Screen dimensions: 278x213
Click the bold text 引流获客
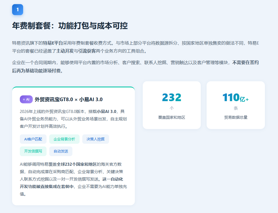tap(87, 51)
